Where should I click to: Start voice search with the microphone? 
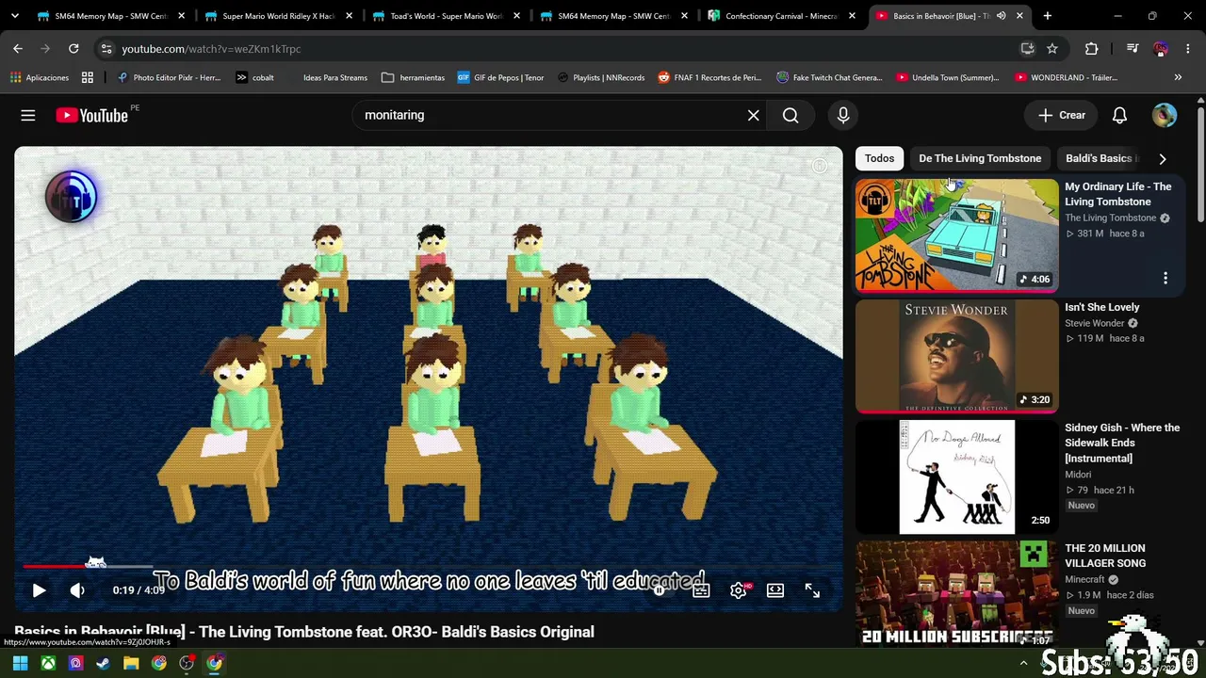(843, 115)
